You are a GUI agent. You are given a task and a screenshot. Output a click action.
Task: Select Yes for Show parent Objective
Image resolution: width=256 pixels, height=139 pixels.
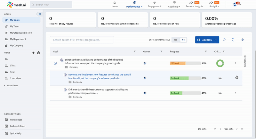pyautogui.click(x=175, y=40)
